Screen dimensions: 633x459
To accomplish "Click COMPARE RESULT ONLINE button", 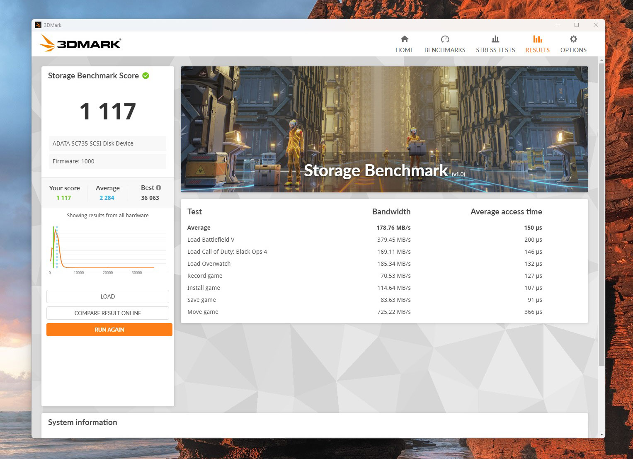I will [x=108, y=313].
